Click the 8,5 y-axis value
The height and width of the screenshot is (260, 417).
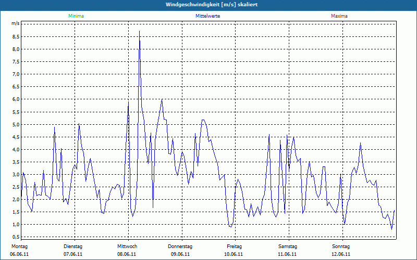click(x=16, y=36)
